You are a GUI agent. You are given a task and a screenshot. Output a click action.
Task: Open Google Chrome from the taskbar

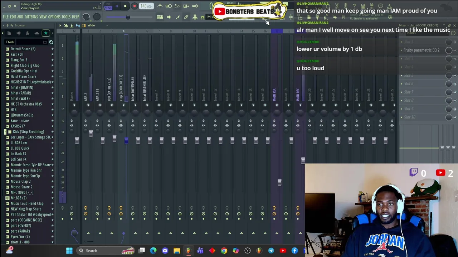[x=224, y=251]
